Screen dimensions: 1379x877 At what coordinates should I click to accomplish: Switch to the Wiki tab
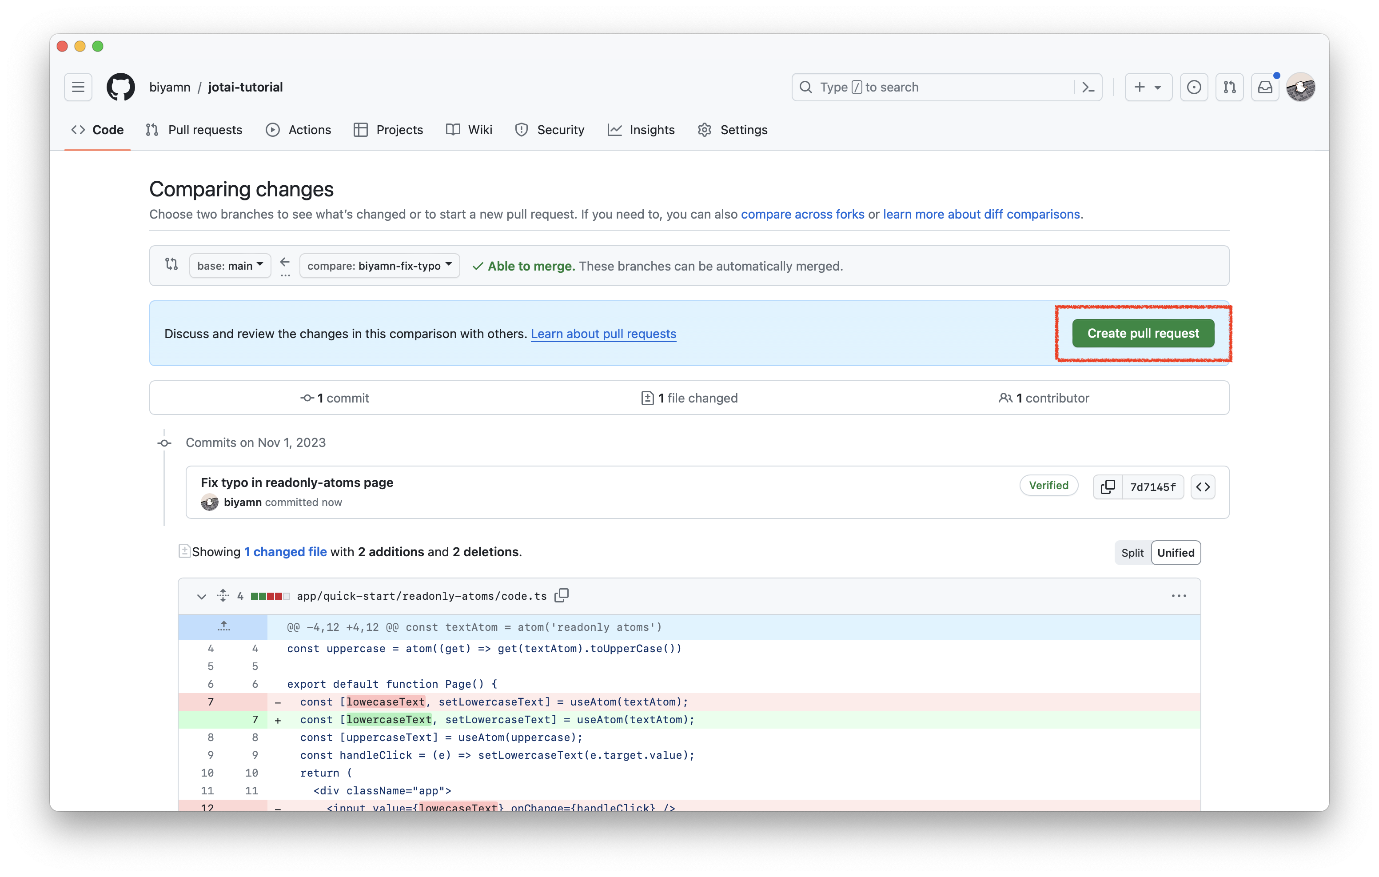coord(469,130)
